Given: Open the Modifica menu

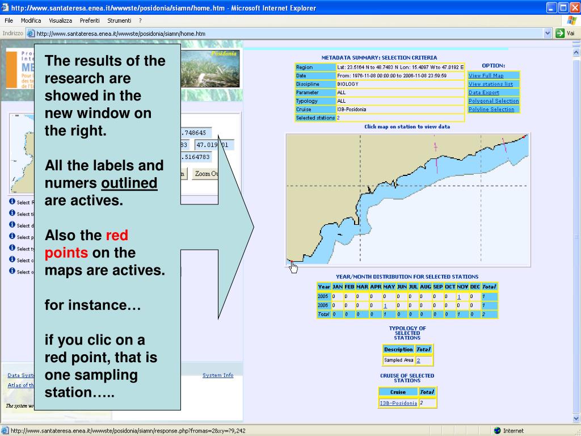Looking at the screenshot, I should coord(31,20).
